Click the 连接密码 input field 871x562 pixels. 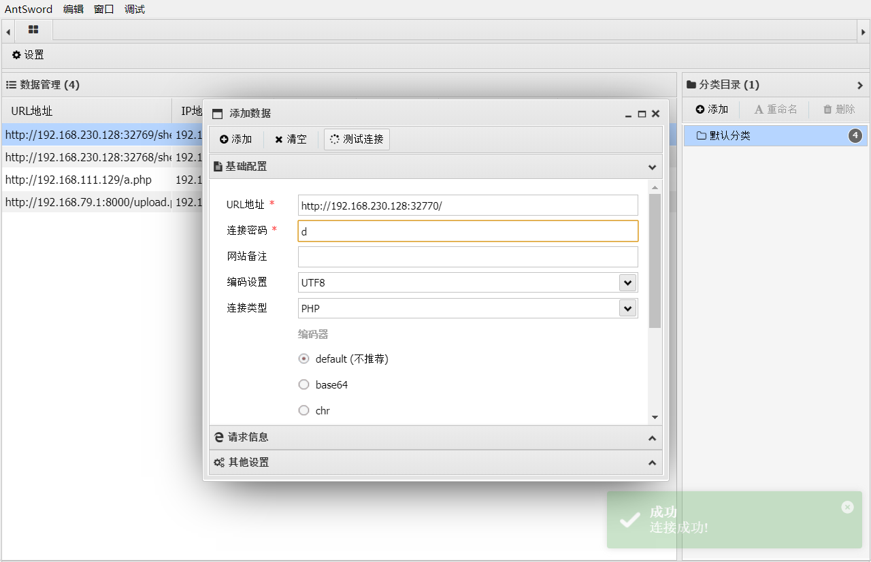(468, 231)
